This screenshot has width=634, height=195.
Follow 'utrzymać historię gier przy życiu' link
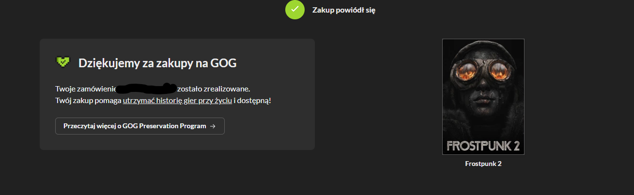(177, 101)
